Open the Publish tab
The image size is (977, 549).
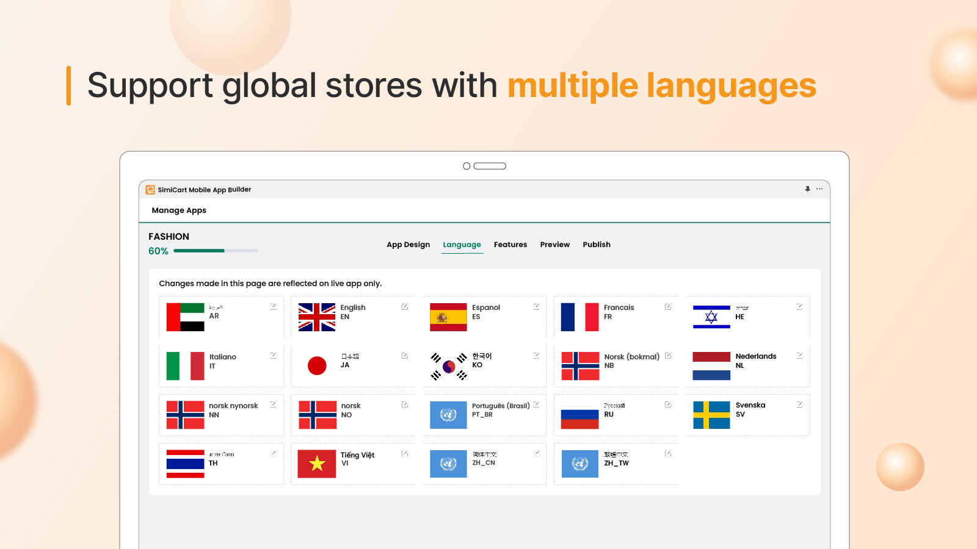[x=597, y=245]
